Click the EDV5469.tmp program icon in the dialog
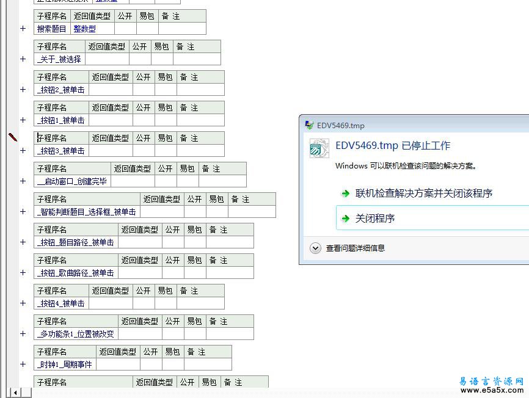Screen dimensions: 529x398 [319, 149]
